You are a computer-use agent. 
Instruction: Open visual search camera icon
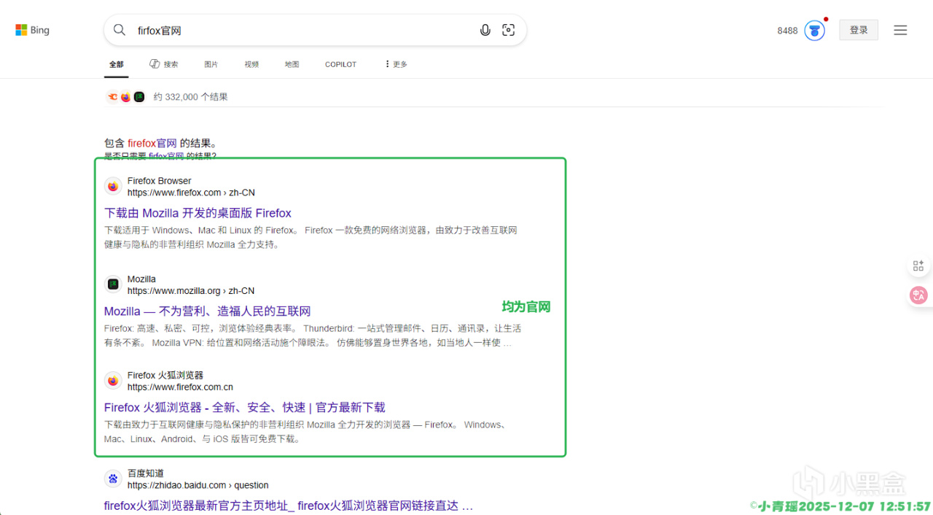[509, 30]
